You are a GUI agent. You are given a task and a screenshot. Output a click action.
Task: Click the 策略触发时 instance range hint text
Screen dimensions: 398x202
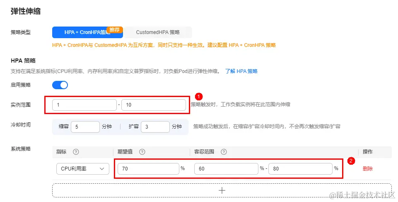tap(240, 105)
